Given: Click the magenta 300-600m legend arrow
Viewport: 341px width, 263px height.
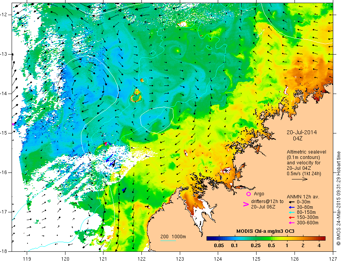Looking at the screenshot, I should [x=292, y=223].
